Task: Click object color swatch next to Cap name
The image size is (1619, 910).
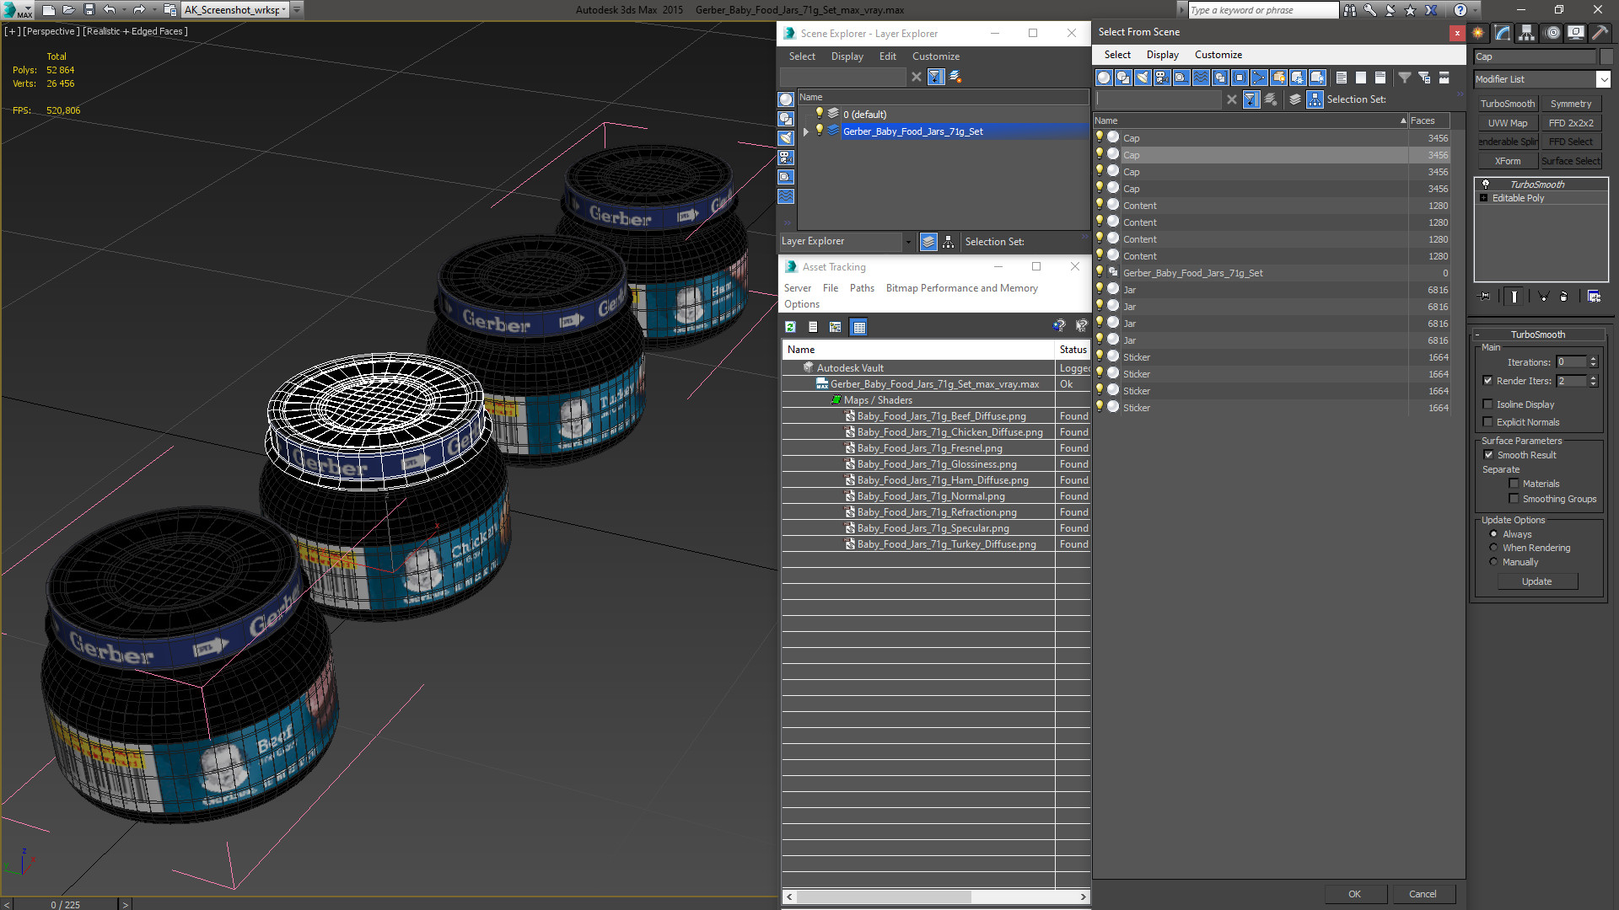Action: point(1606,56)
